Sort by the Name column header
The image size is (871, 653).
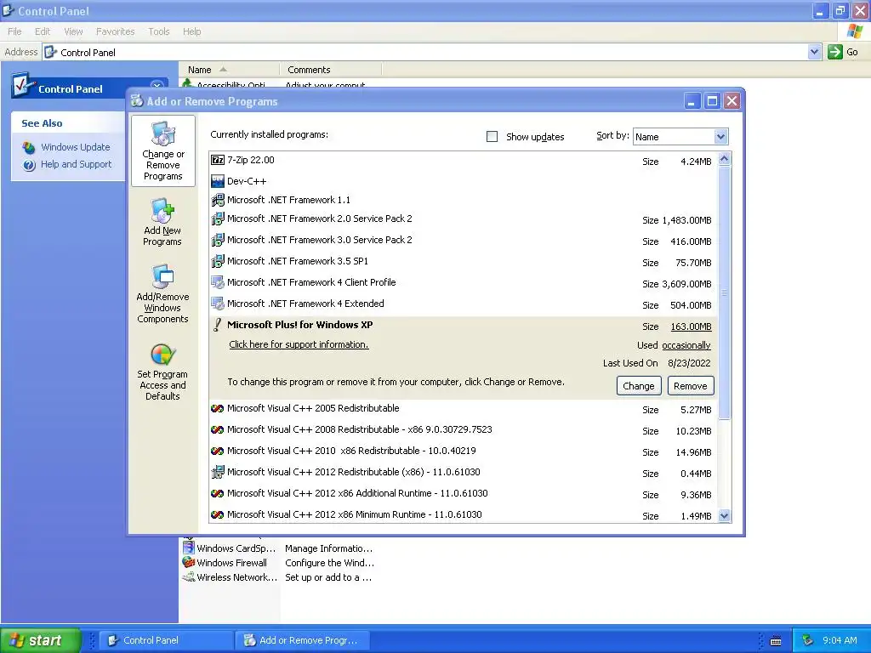point(229,70)
